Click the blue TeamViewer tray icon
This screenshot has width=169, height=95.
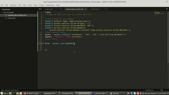tap(135, 93)
